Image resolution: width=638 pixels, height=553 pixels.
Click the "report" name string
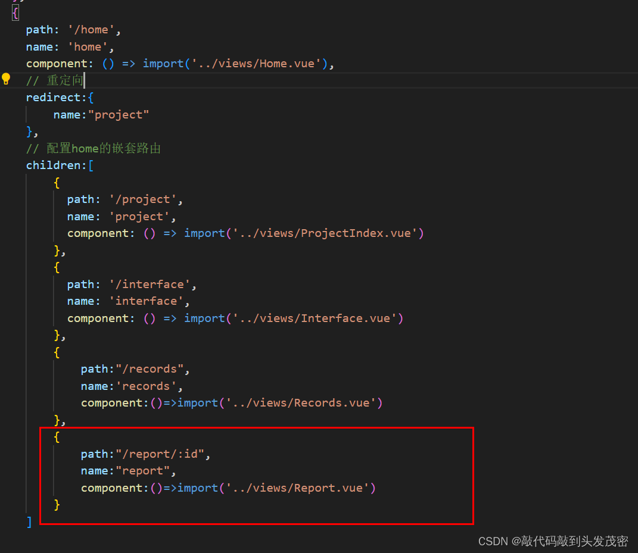click(143, 471)
